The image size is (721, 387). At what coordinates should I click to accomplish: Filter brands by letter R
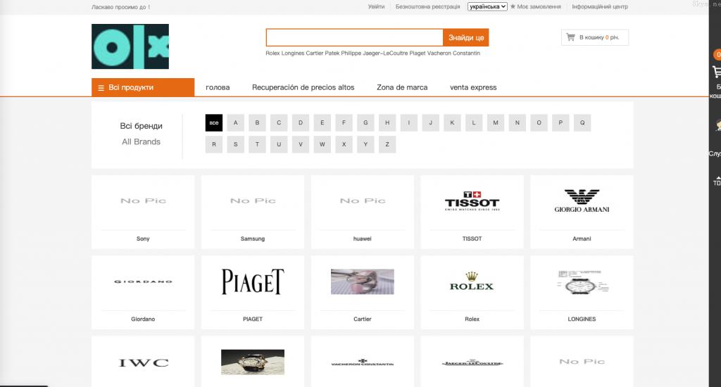(214, 144)
